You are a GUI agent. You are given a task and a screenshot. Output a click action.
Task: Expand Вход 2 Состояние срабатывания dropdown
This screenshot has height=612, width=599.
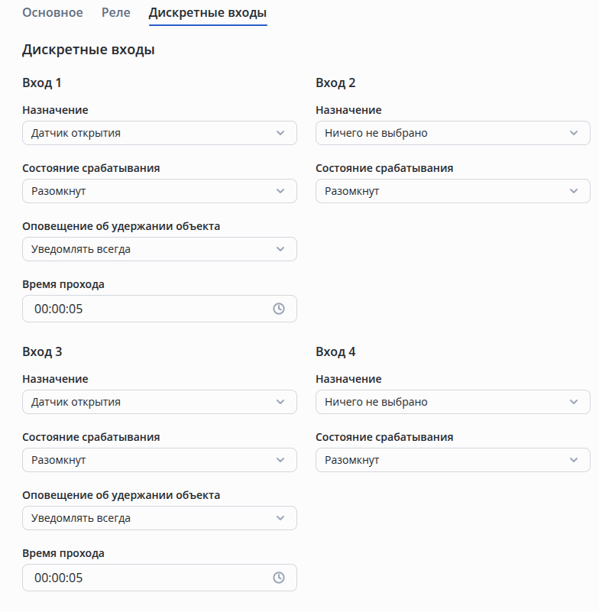[x=452, y=191]
